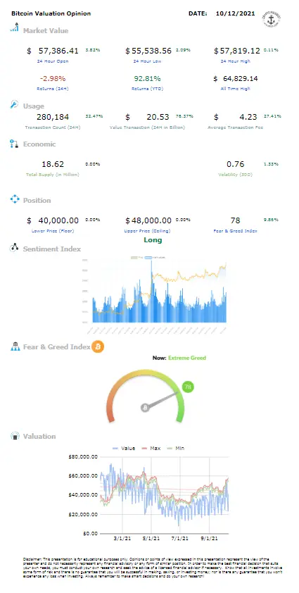Screen dimensions: 299x593
Task: Click the Market Value bar chart icon
Action: [x=14, y=27]
